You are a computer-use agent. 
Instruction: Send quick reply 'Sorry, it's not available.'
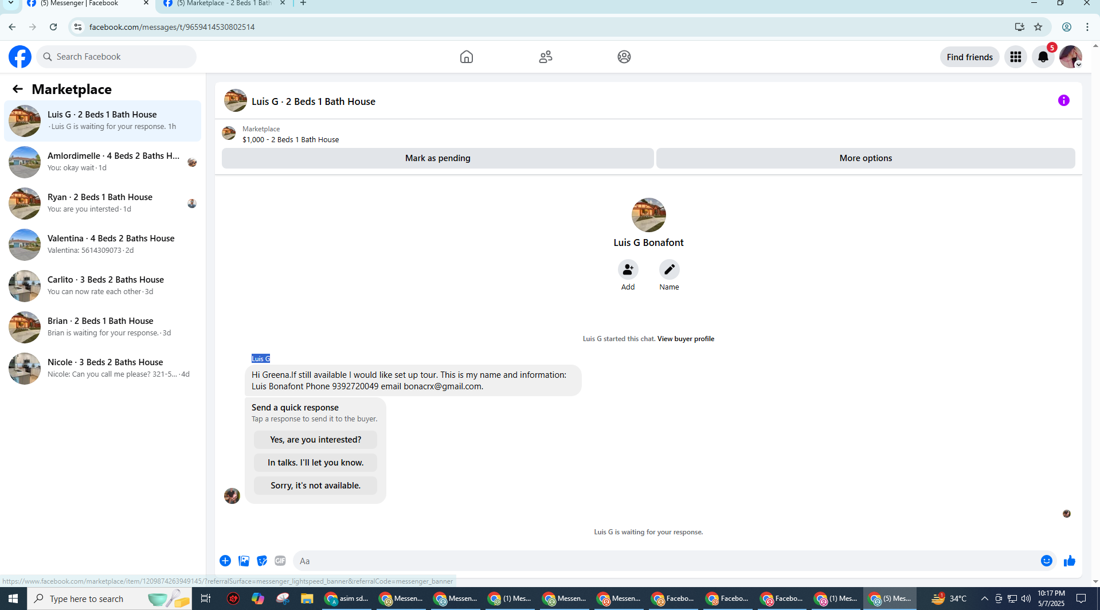point(315,486)
